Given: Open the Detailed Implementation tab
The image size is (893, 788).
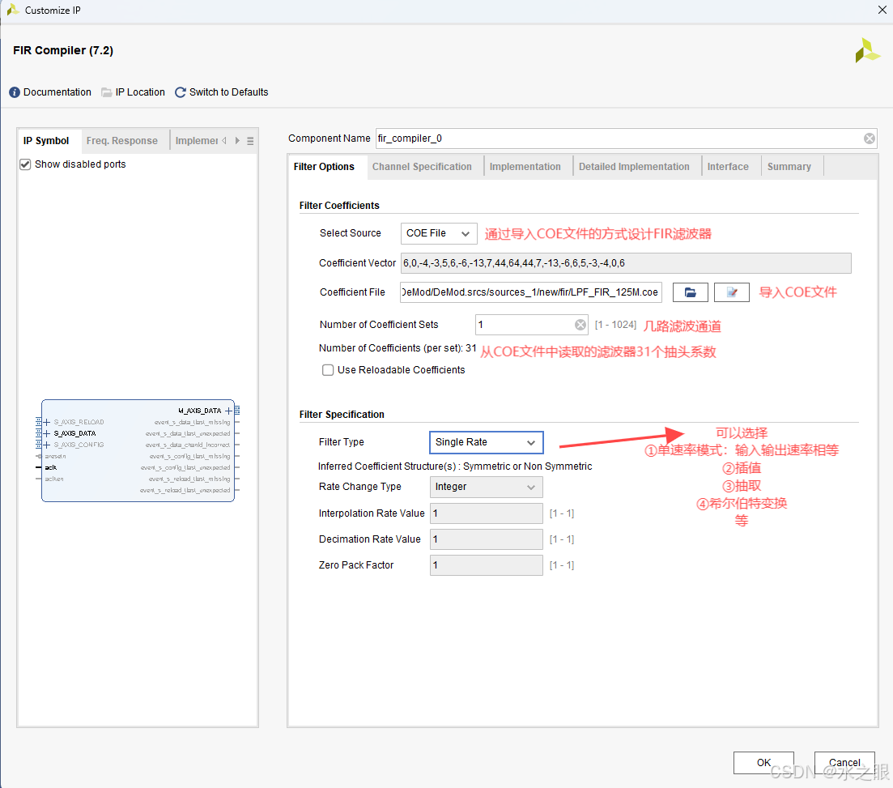Looking at the screenshot, I should 634,166.
